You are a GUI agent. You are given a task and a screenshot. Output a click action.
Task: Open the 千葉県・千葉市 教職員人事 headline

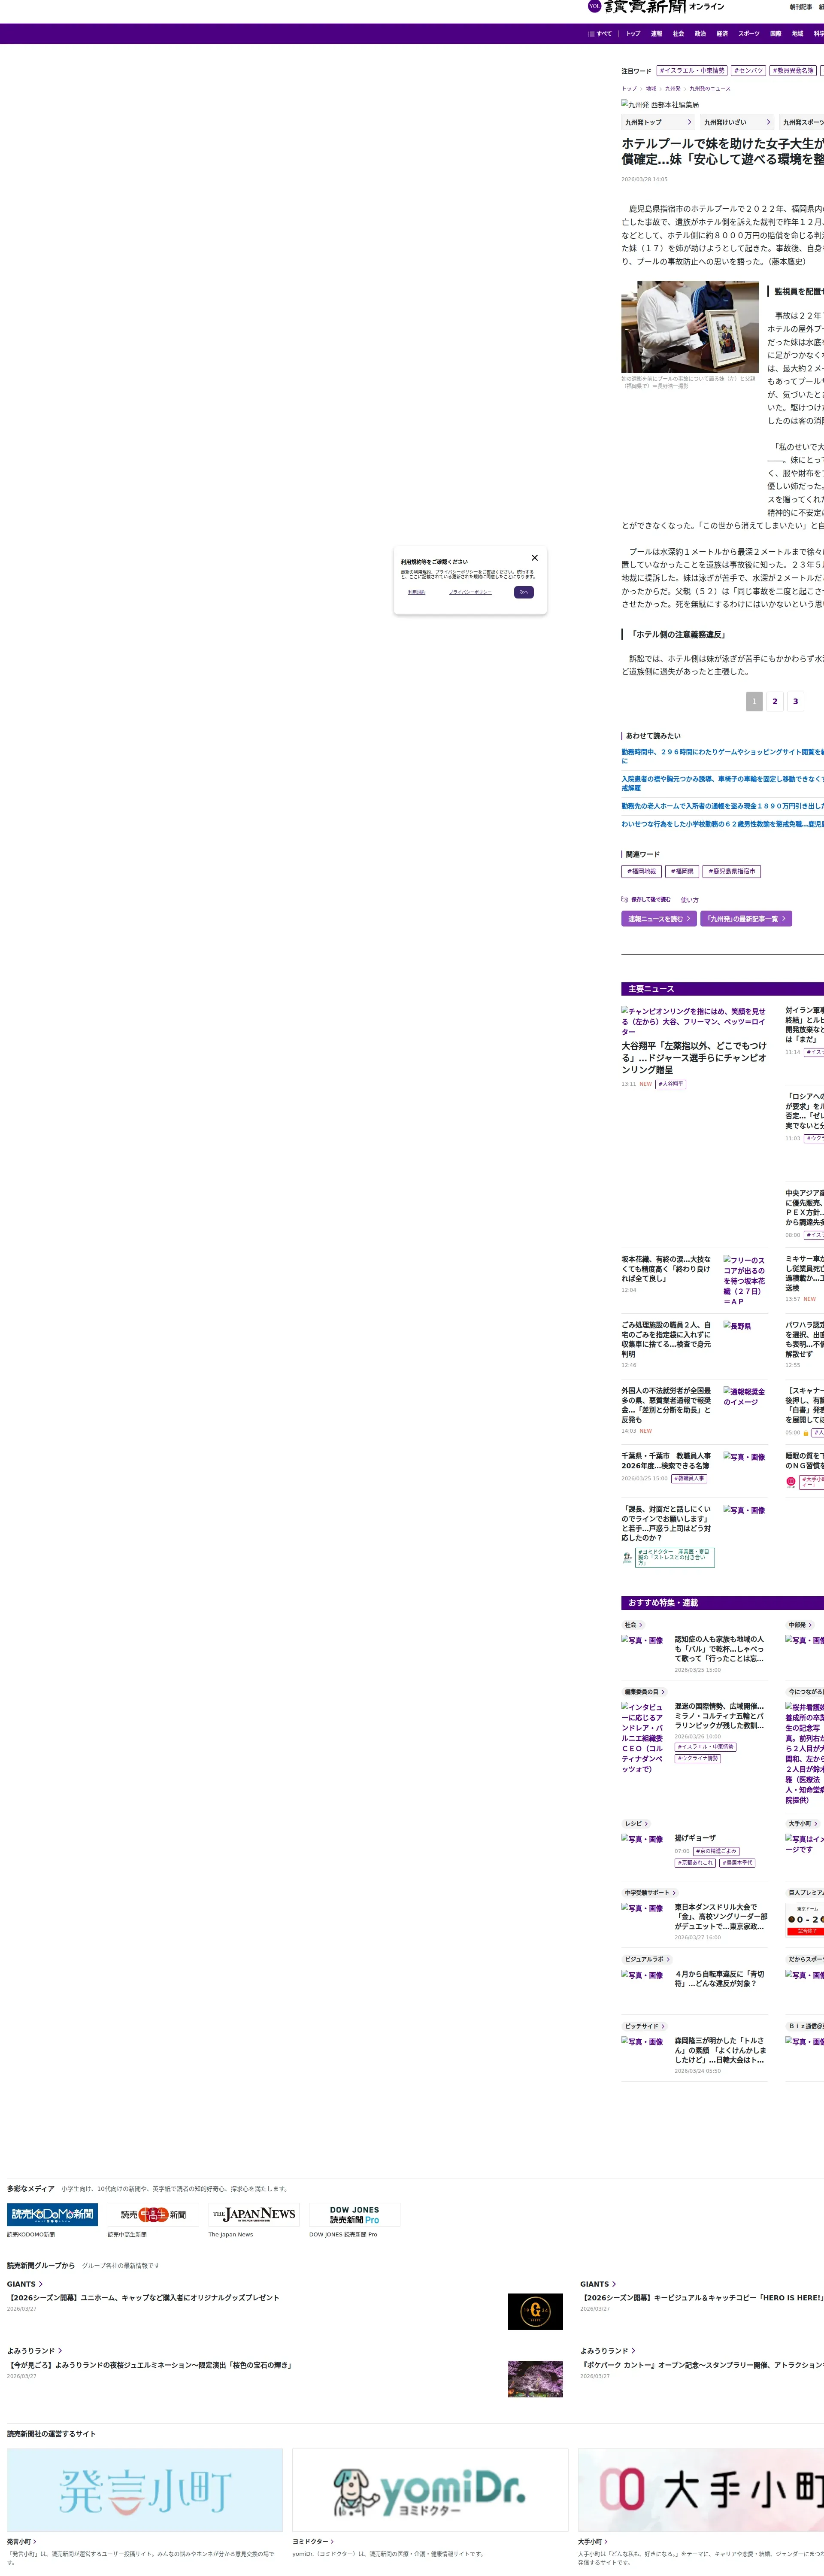point(666,1461)
